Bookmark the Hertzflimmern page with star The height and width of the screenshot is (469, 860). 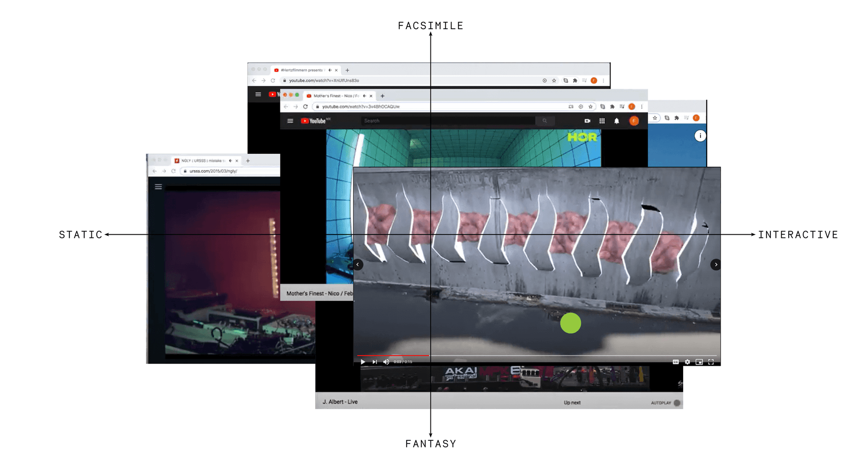click(x=554, y=81)
